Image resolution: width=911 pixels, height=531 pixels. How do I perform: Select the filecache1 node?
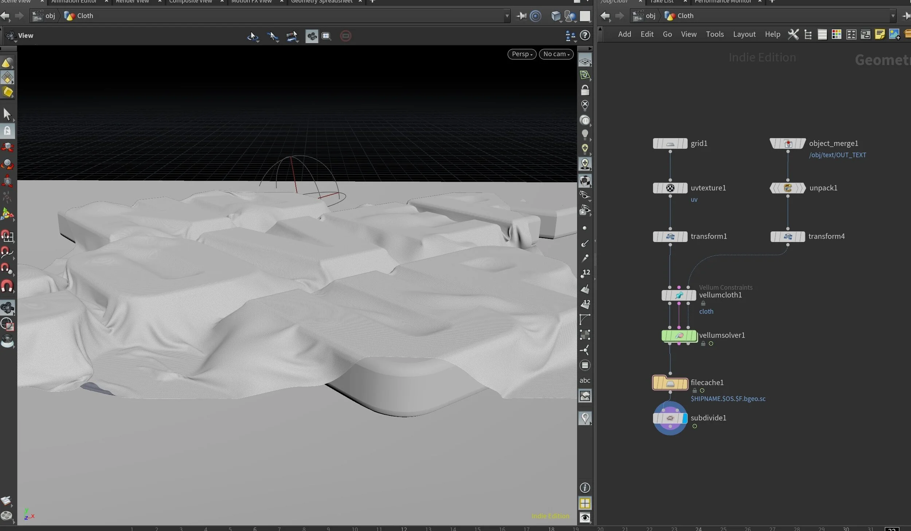click(670, 383)
